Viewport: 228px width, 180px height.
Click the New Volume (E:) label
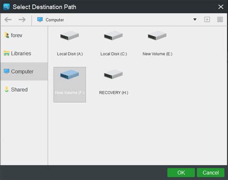pos(157,54)
